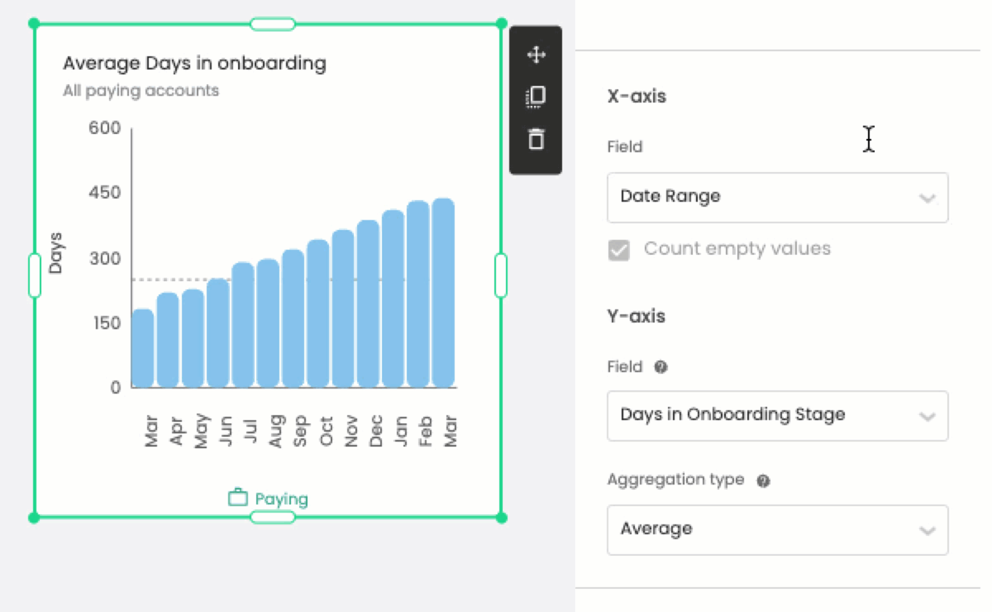
Task: Duplicate the widget using the copy icon
Action: point(536,97)
